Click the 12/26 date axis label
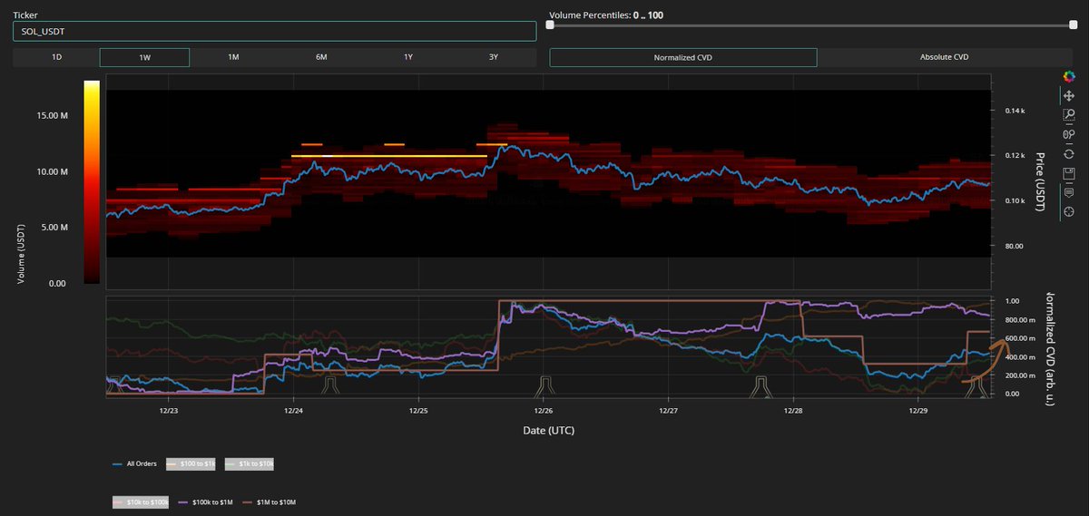This screenshot has width=1089, height=516. pyautogui.click(x=543, y=410)
